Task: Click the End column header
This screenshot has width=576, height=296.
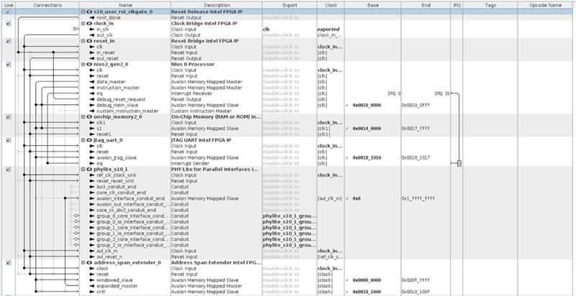Action: click(x=426, y=5)
